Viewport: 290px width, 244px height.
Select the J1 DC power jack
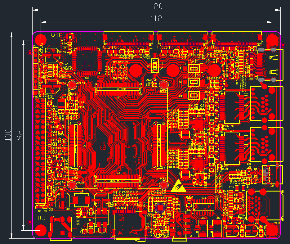(x=61, y=229)
